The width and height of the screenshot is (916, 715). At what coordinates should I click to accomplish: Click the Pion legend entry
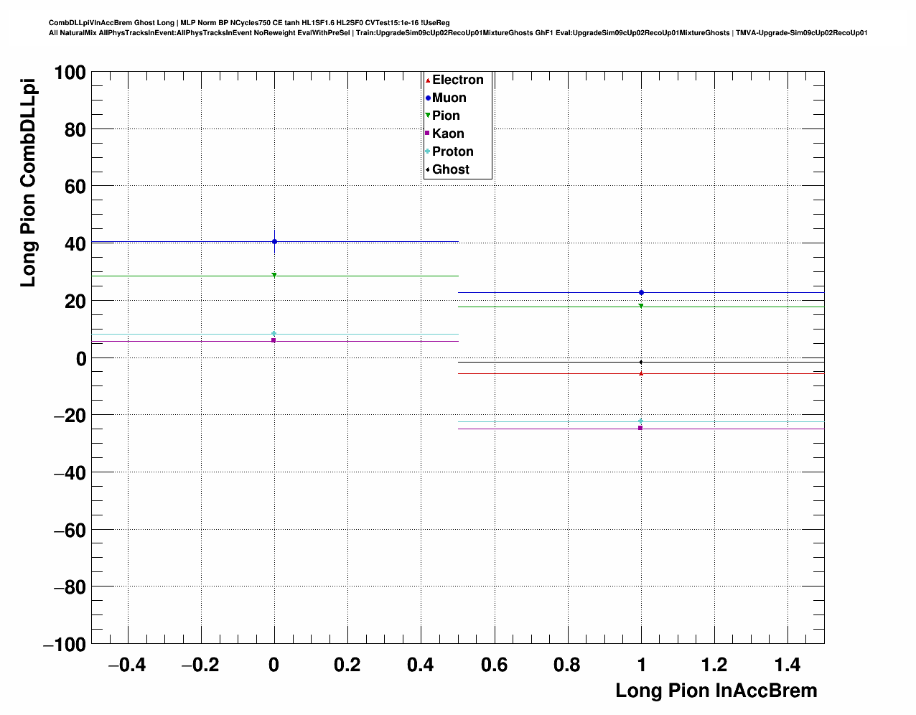(x=442, y=116)
